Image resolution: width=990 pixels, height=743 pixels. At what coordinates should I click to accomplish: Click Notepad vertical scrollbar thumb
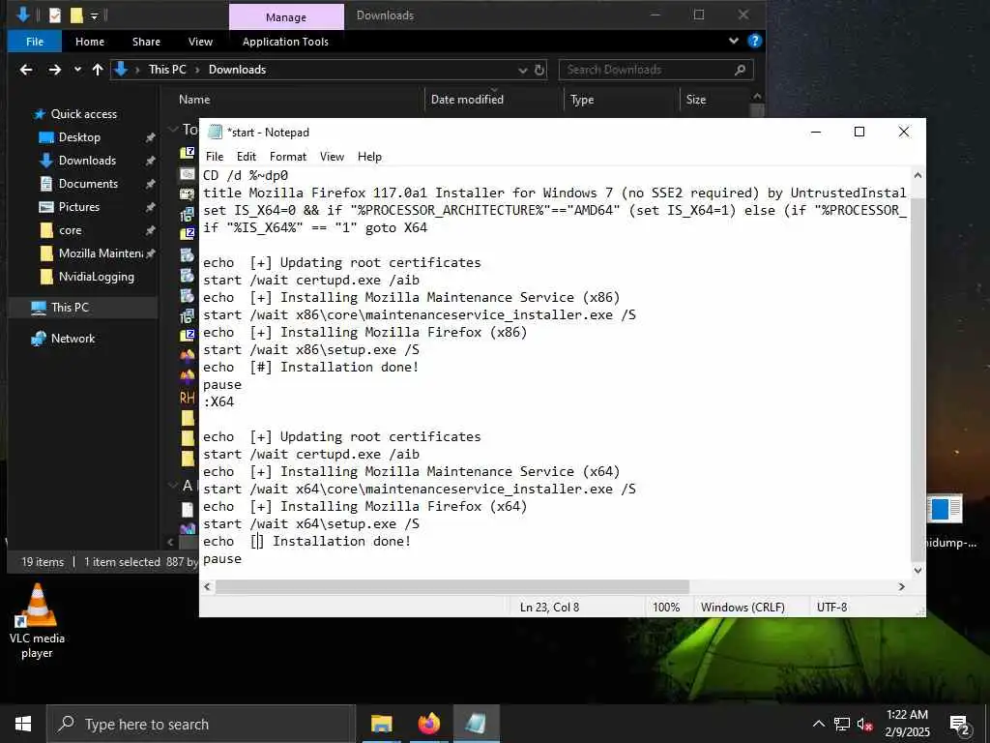coord(918,379)
